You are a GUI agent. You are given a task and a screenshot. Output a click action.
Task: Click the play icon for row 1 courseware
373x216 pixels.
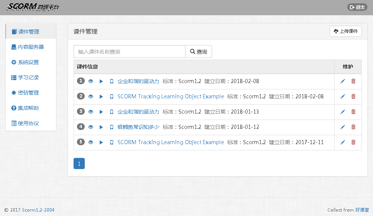(x=101, y=81)
